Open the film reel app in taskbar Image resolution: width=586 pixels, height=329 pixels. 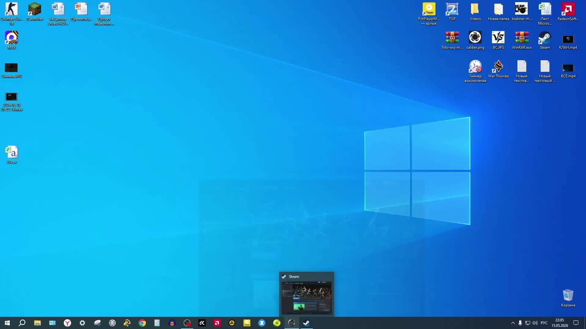[x=112, y=323]
